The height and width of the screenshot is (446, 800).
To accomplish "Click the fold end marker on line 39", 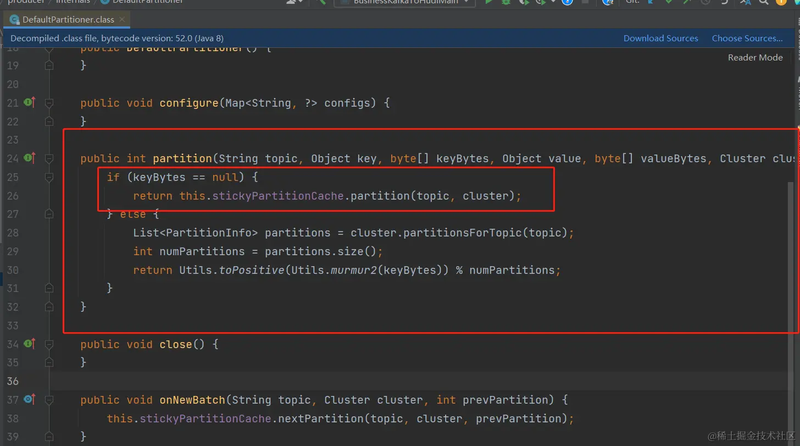I will [x=49, y=437].
